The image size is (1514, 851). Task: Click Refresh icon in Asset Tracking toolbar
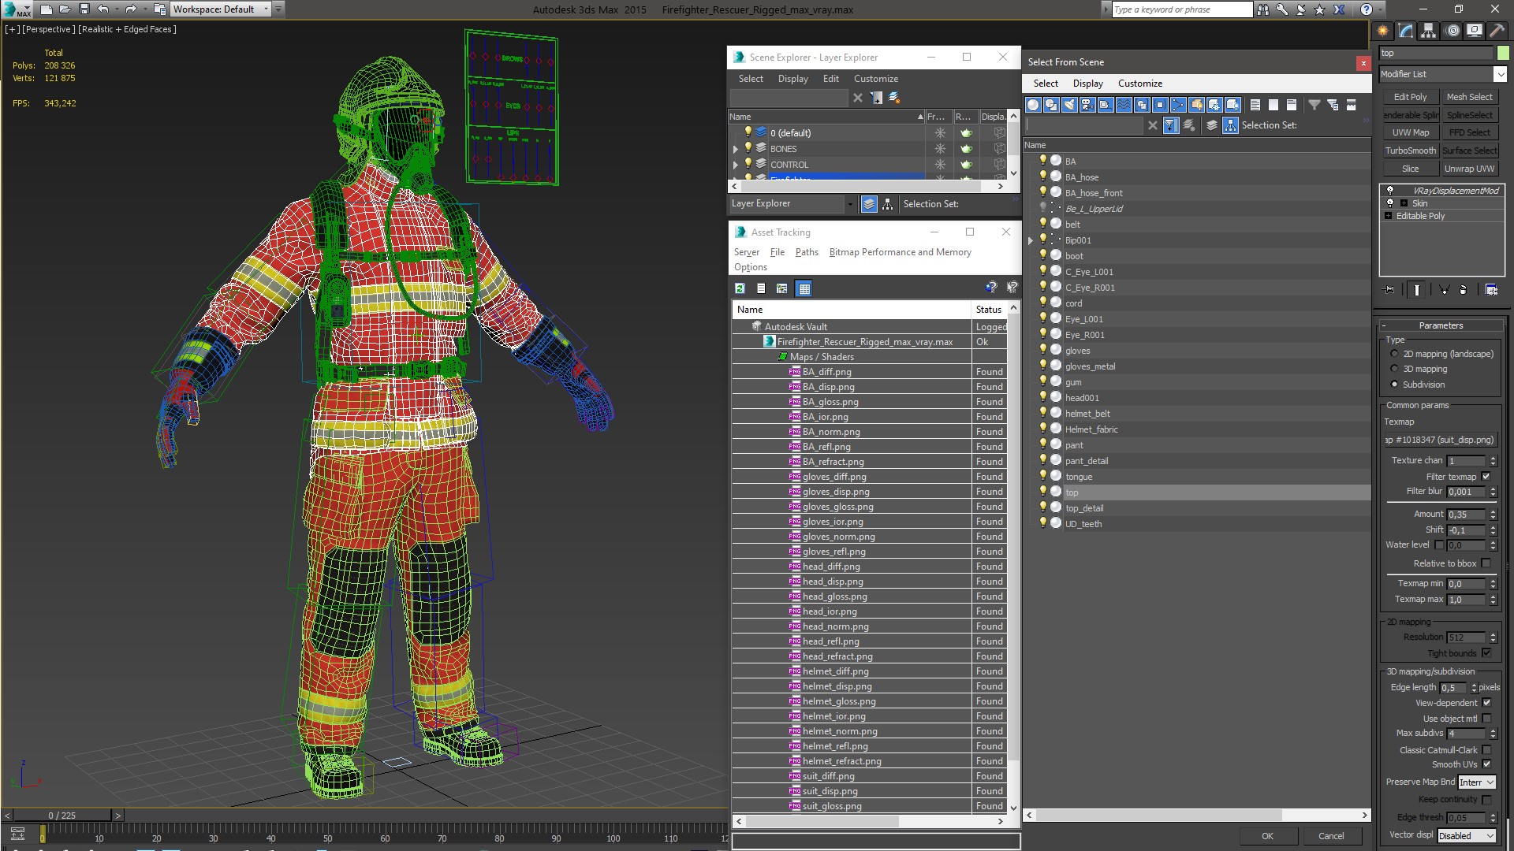coord(740,288)
